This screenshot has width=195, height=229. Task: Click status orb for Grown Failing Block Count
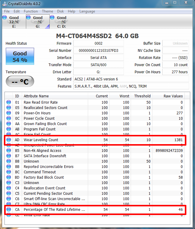point(9,124)
